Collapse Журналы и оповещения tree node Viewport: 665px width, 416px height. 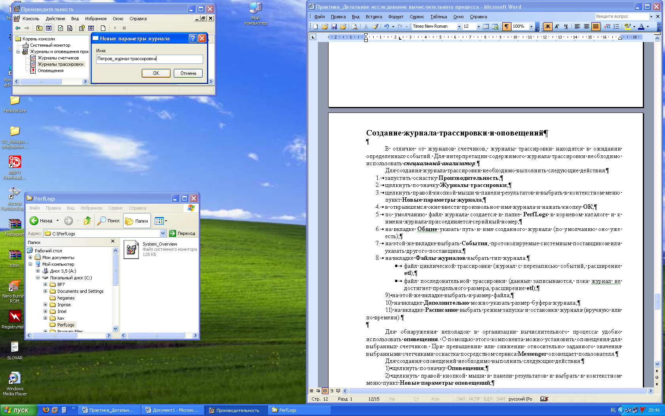(18, 52)
